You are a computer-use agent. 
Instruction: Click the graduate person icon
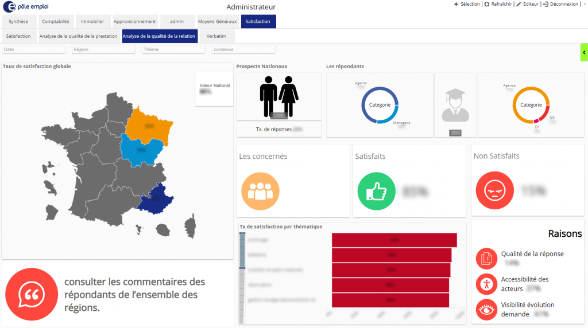pyautogui.click(x=455, y=105)
